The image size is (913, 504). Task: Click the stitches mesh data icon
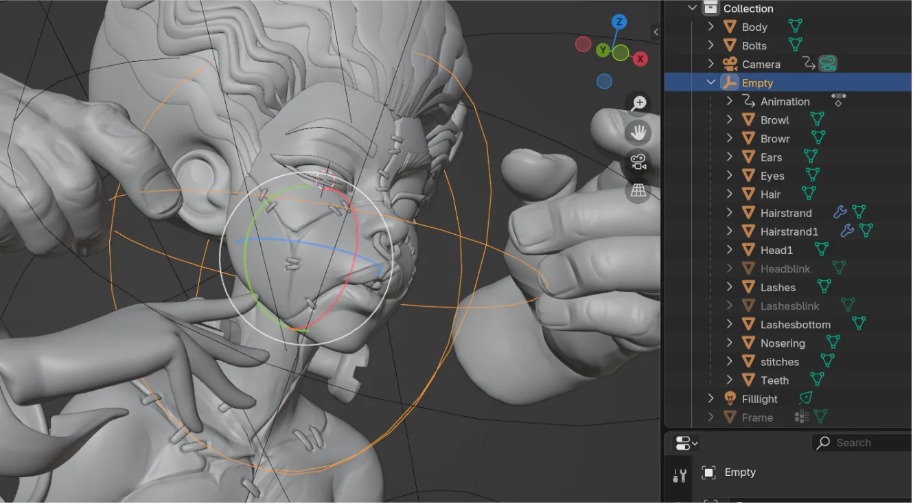pyautogui.click(x=828, y=360)
